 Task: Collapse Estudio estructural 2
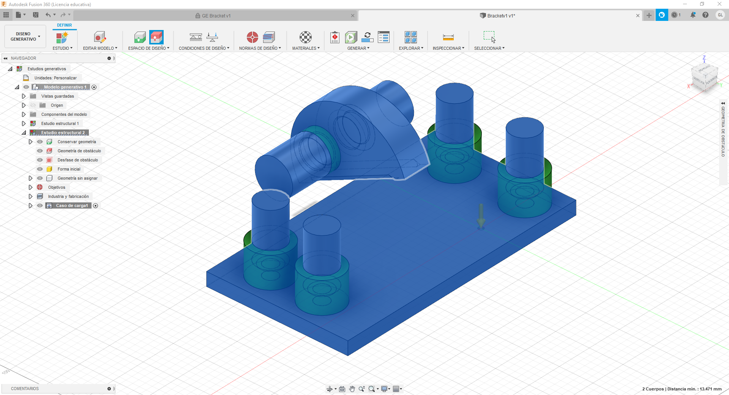click(x=24, y=133)
